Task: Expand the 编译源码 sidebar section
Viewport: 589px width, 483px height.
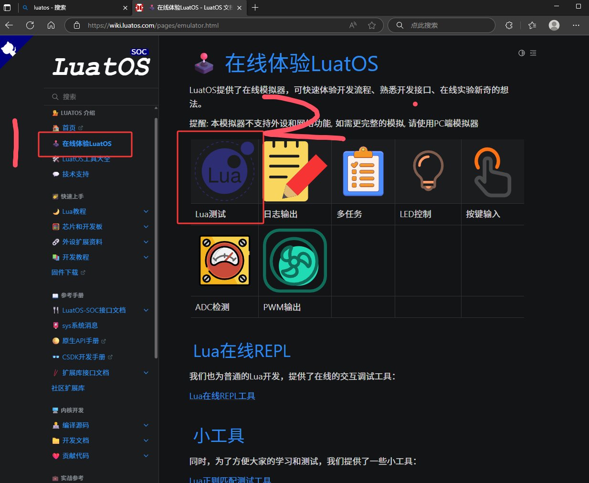Action: click(x=146, y=425)
